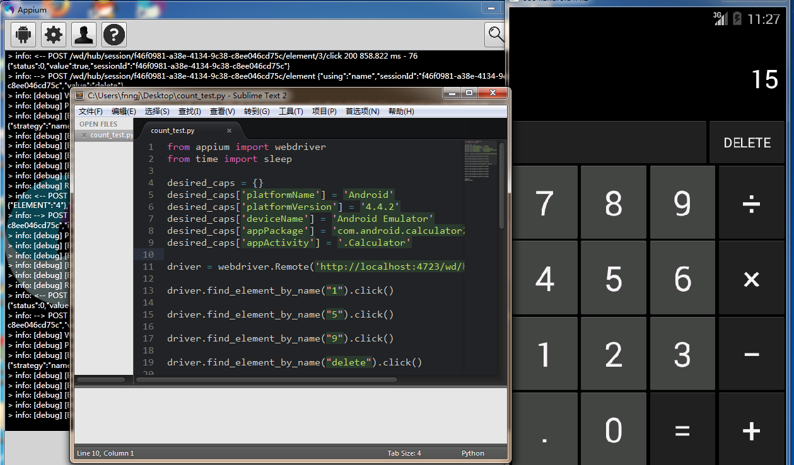Launch the Appium inspector magnifier icon
Image resolution: width=794 pixels, height=465 pixels.
496,35
